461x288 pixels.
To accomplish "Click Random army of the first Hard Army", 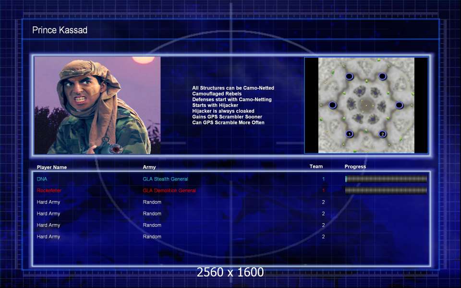I will (x=152, y=202).
